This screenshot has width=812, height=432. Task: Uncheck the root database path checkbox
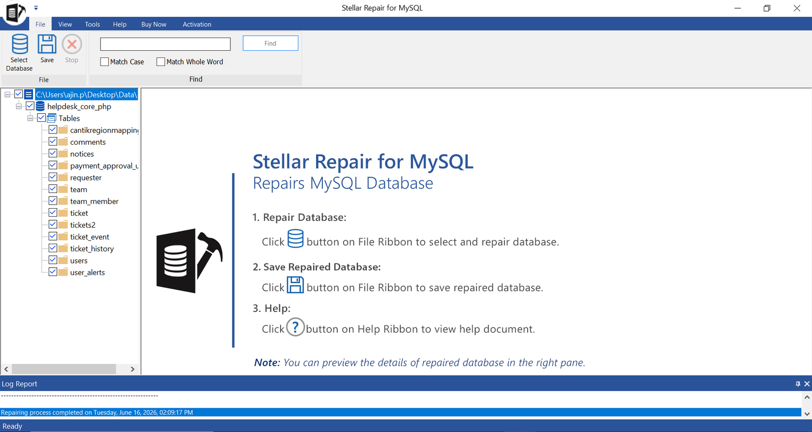pyautogui.click(x=19, y=94)
